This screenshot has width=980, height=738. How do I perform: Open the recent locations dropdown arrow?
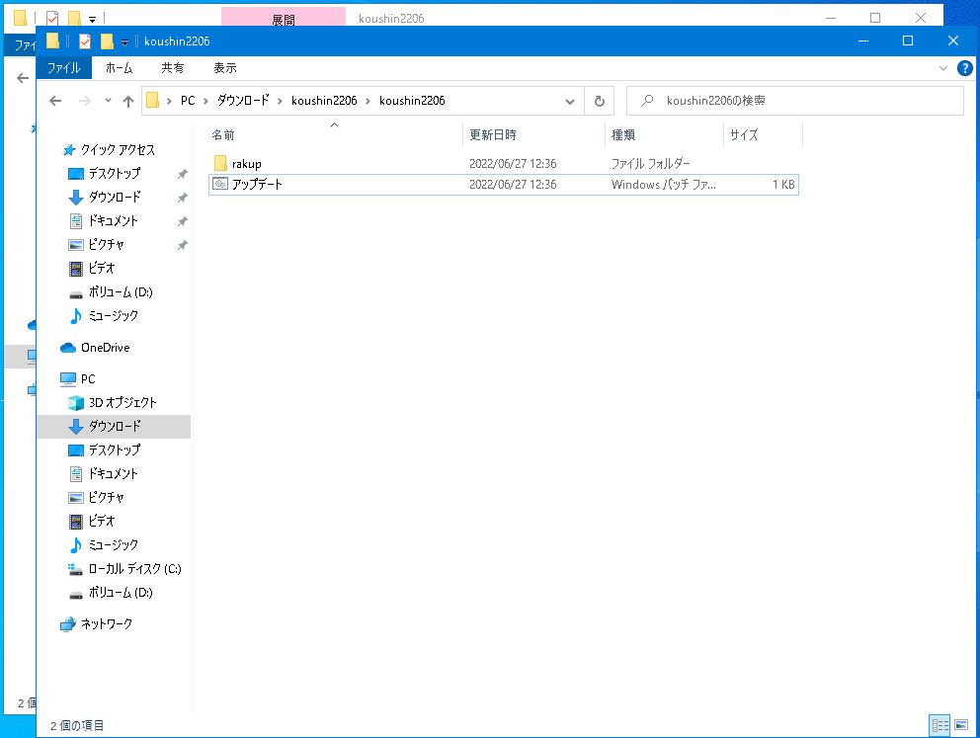pyautogui.click(x=107, y=101)
